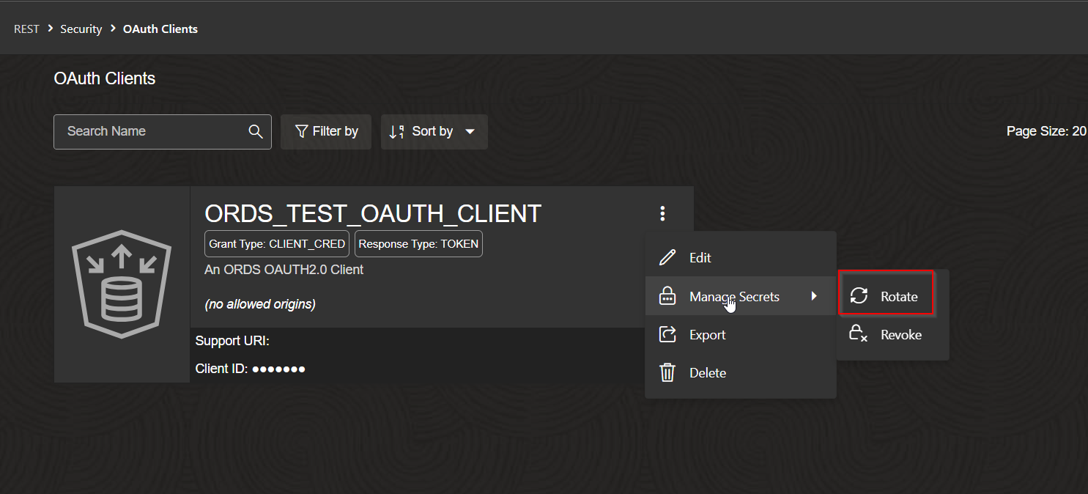Image resolution: width=1088 pixels, height=494 pixels.
Task: Open the three-dot actions menu on the client card
Action: click(662, 213)
